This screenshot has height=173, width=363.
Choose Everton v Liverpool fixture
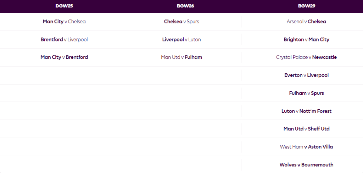pyautogui.click(x=306, y=75)
